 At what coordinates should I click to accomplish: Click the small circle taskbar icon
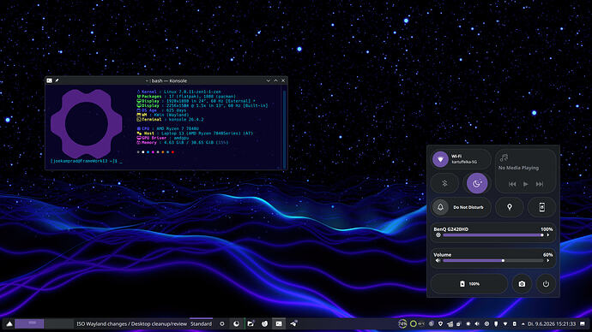[222, 323]
